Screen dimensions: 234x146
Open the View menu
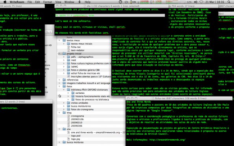click(x=58, y=2)
